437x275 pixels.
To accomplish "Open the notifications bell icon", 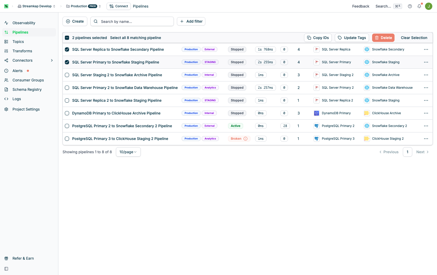I will click(x=419, y=6).
